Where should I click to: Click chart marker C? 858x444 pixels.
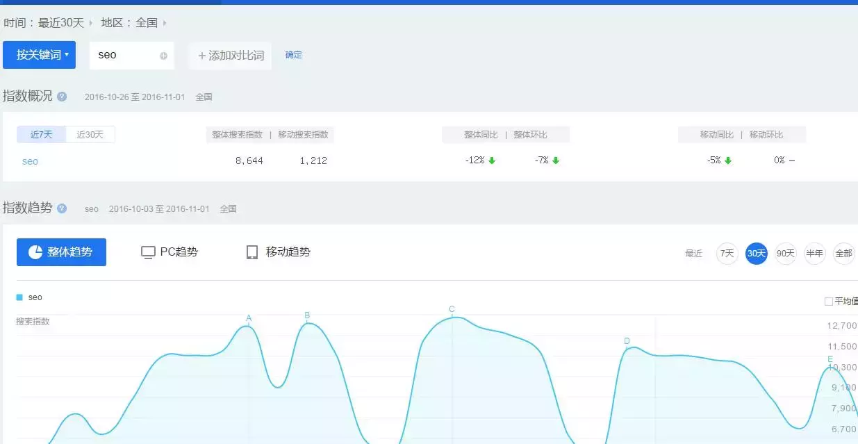point(452,309)
